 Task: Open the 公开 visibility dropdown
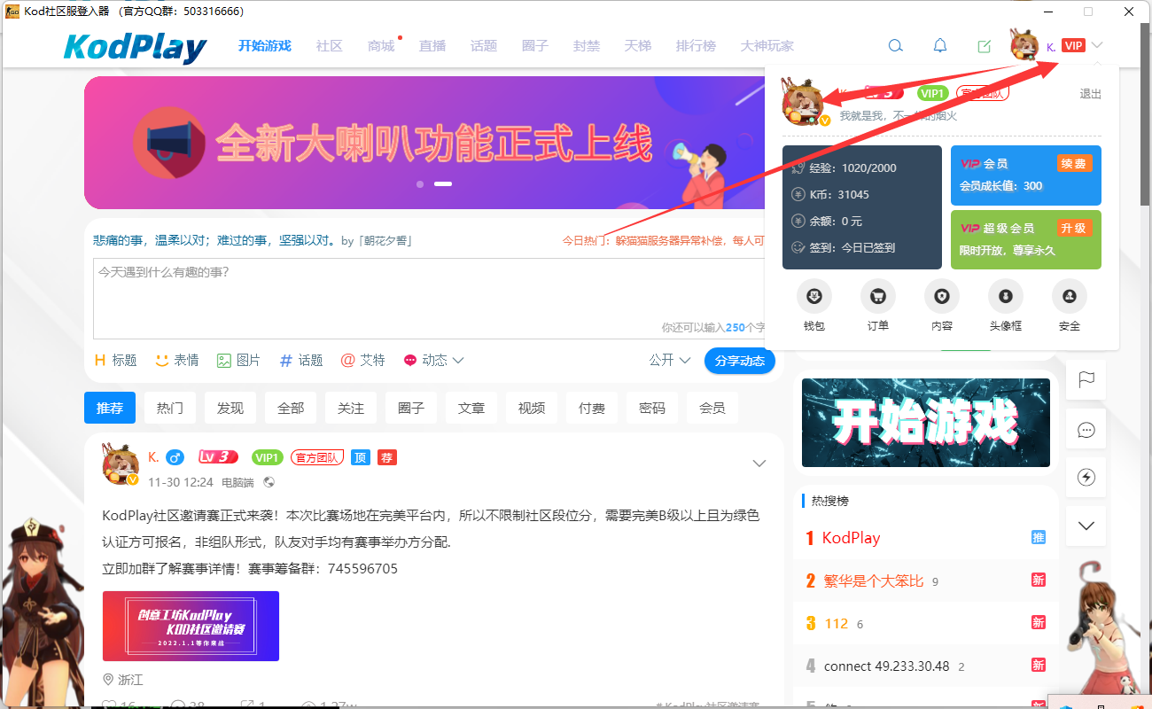pos(669,360)
